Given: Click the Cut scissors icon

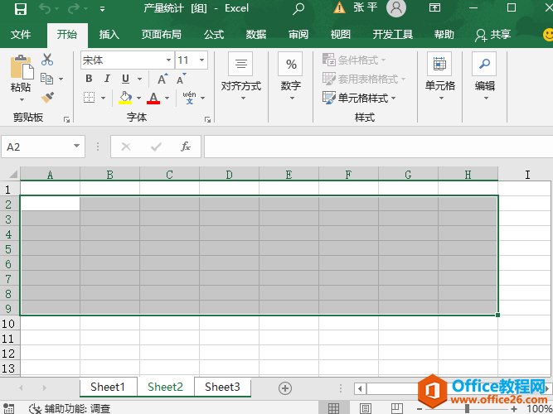Looking at the screenshot, I should click(47, 60).
